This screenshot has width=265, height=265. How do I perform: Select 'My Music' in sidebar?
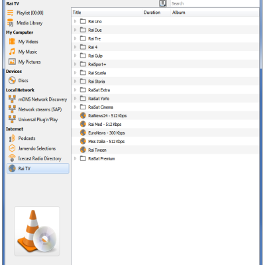(28, 52)
